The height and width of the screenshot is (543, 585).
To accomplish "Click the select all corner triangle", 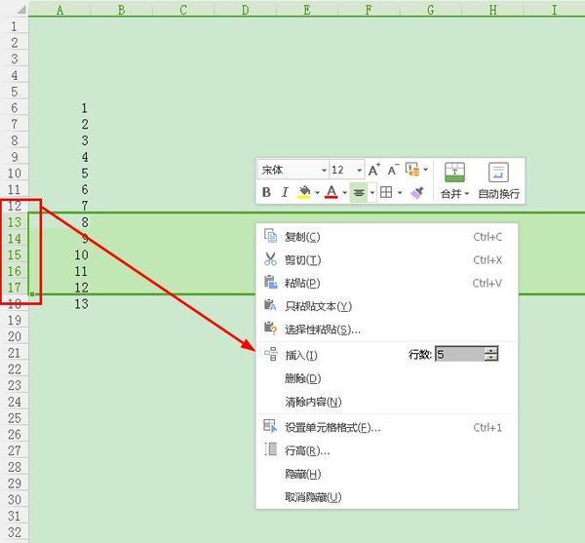I will click(20, 9).
